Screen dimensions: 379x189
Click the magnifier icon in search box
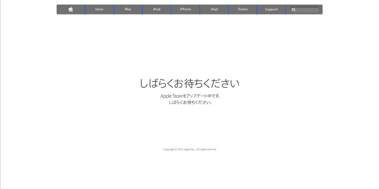coord(294,10)
